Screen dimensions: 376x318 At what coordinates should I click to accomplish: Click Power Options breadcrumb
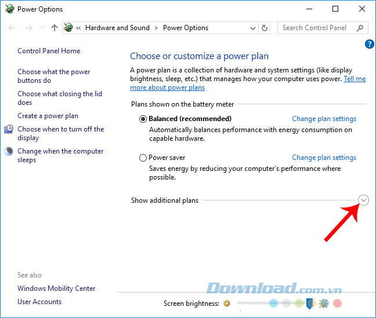click(186, 28)
